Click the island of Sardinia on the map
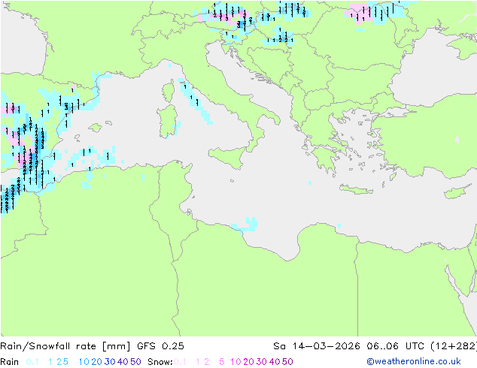 [x=167, y=121]
